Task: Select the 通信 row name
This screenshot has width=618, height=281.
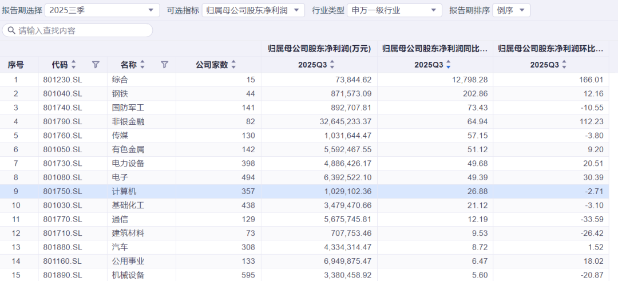Action: click(120, 220)
